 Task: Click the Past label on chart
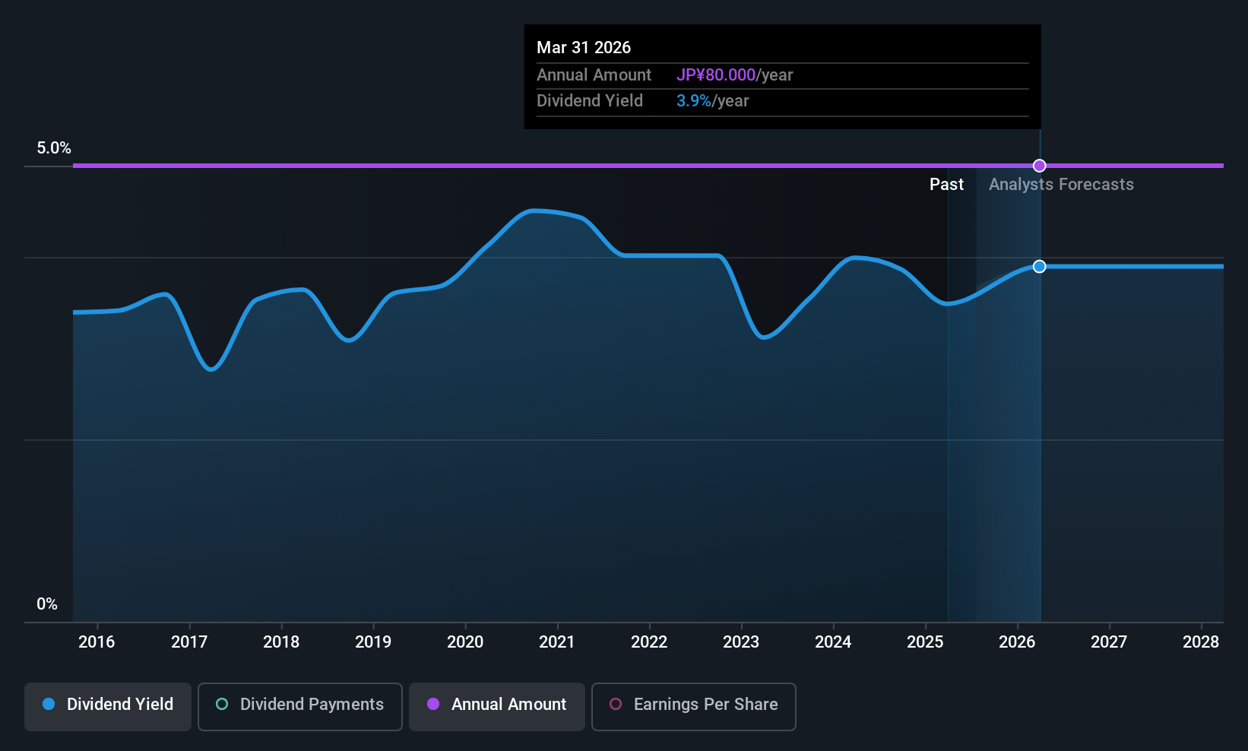(946, 185)
